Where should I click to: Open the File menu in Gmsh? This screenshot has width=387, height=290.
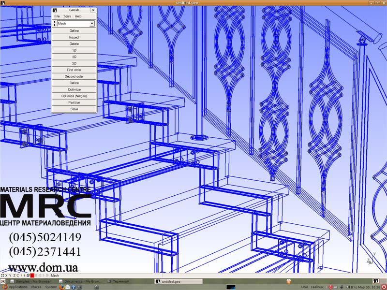(x=57, y=16)
